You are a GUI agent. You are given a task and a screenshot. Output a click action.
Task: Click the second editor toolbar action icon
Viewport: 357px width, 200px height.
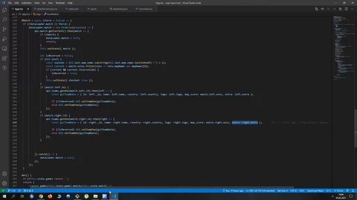[x=322, y=9]
